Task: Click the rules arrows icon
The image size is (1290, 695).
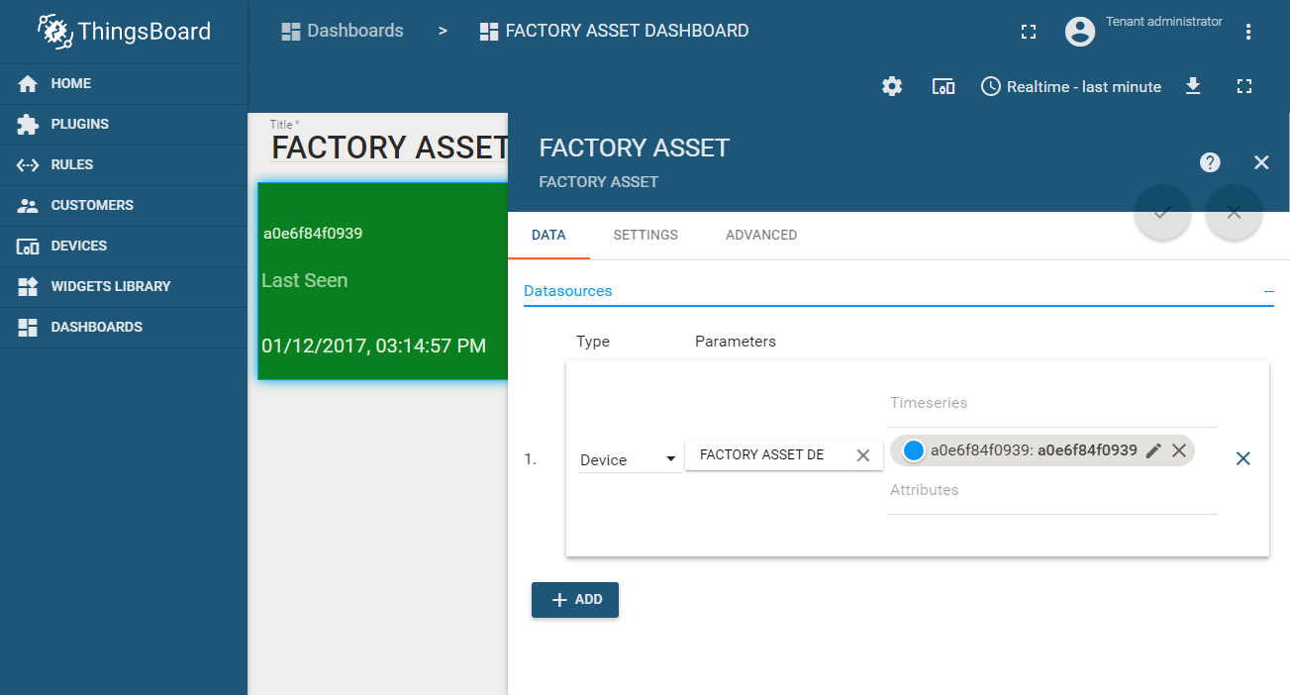Action: pyautogui.click(x=28, y=165)
